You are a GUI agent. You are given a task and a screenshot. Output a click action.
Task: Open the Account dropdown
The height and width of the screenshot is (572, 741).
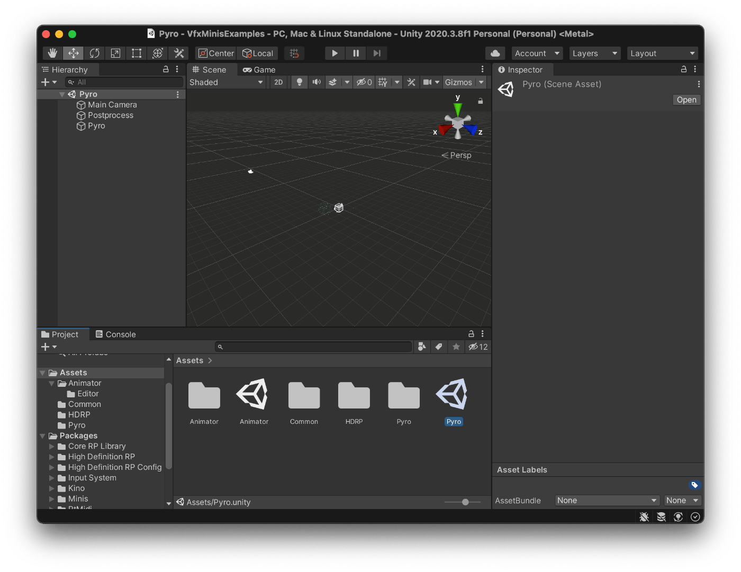click(537, 53)
